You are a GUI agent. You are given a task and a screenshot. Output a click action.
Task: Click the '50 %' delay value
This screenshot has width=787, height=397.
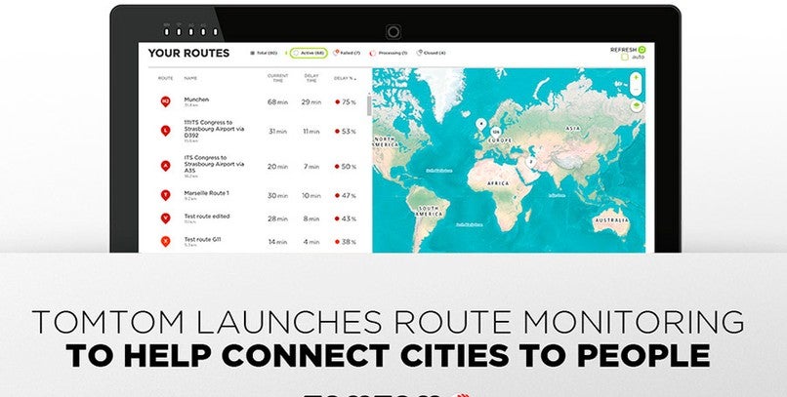[x=346, y=167]
